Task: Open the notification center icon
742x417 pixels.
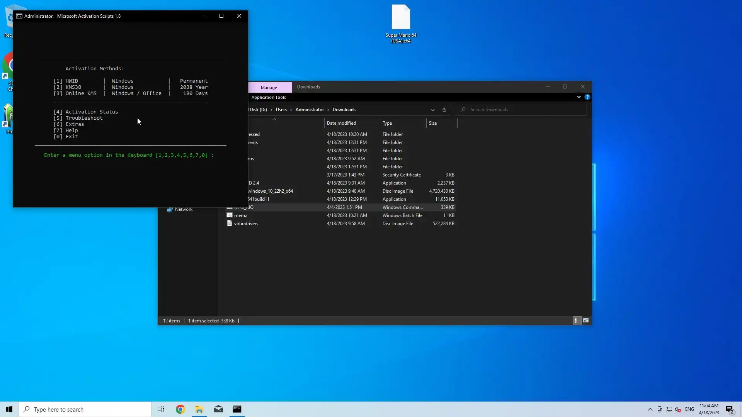Action: (x=730, y=409)
